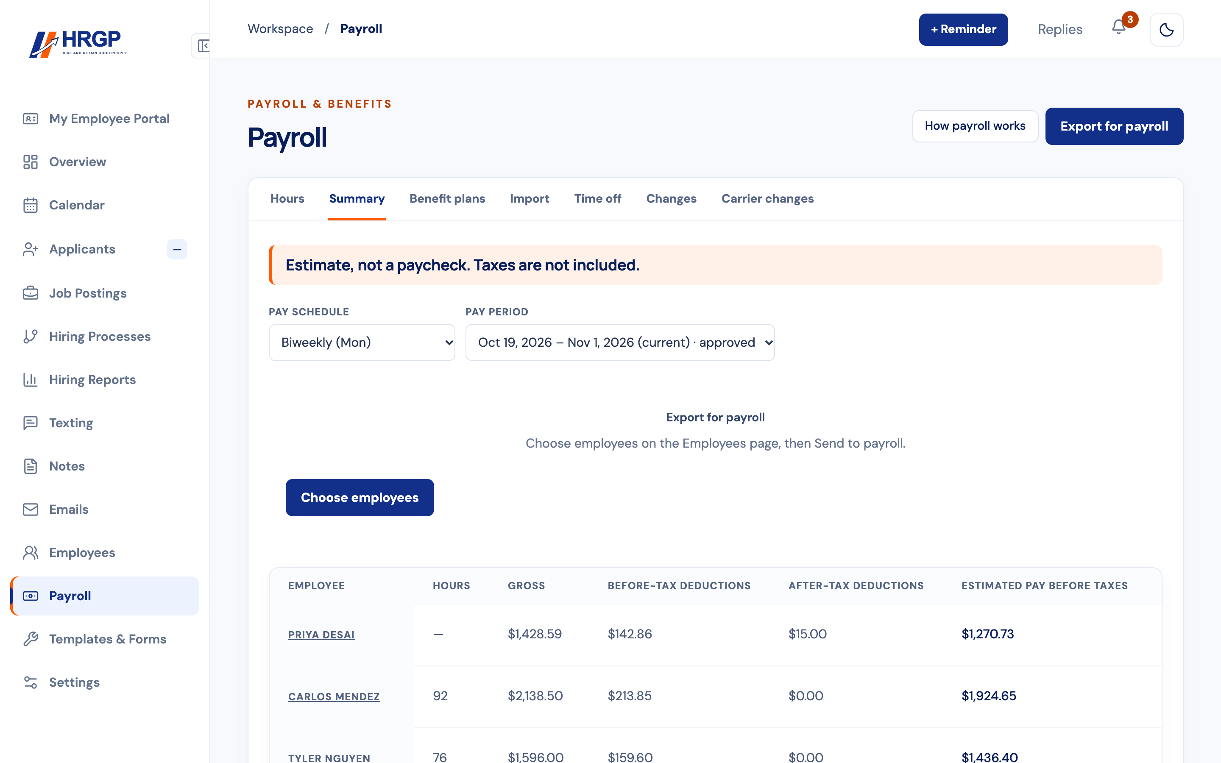This screenshot has height=763, width=1221.
Task: Select Payroll in the sidebar
Action: (105, 596)
